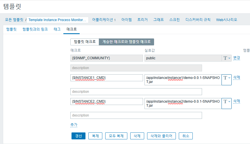Edit the {$INSTANCE1_CMD} macro name field

pyautogui.click(x=107, y=78)
